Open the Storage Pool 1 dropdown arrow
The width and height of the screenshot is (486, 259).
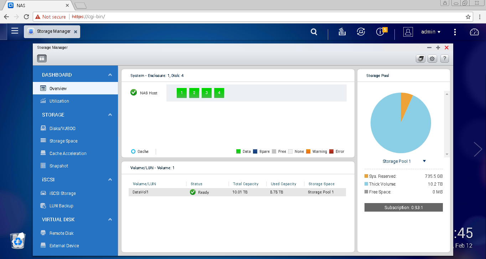point(424,161)
